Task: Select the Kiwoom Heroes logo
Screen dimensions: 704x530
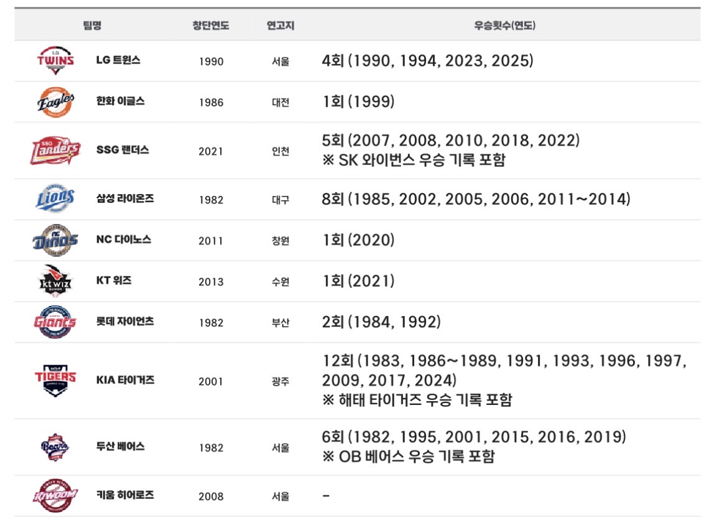Action: click(55, 495)
